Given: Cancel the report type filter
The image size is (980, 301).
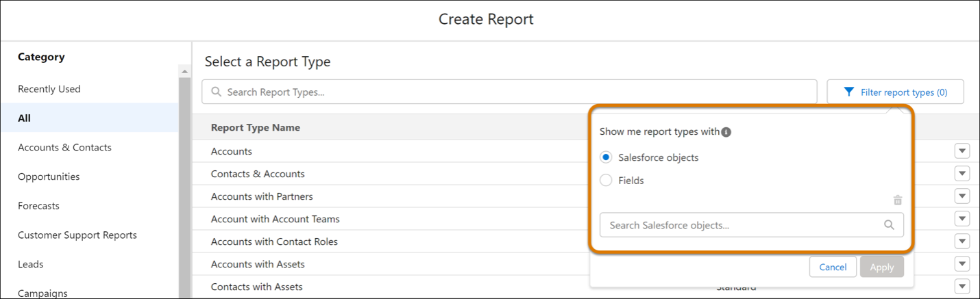Looking at the screenshot, I should 833,267.
